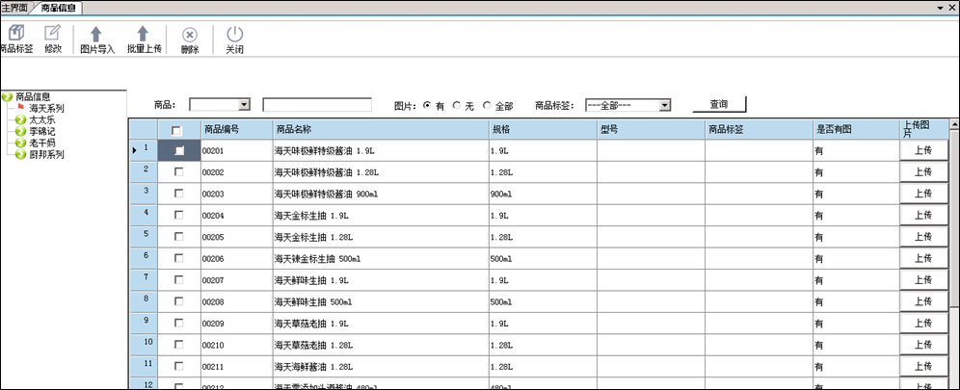Click the 商品编号 column header
Screen dimensions: 960x390
(236, 130)
